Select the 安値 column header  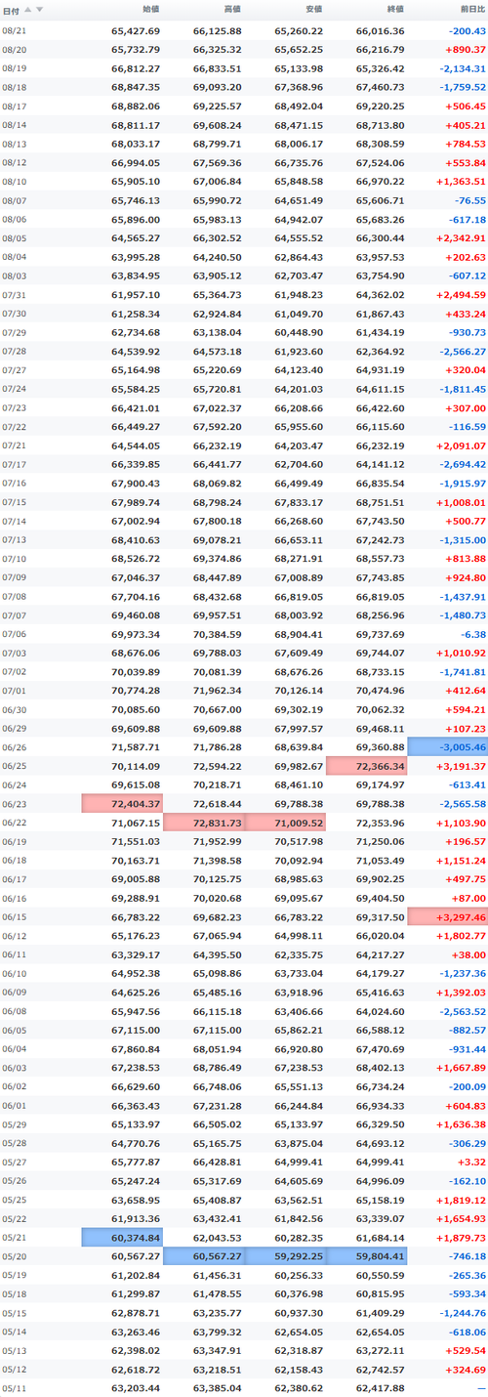coord(312,9)
